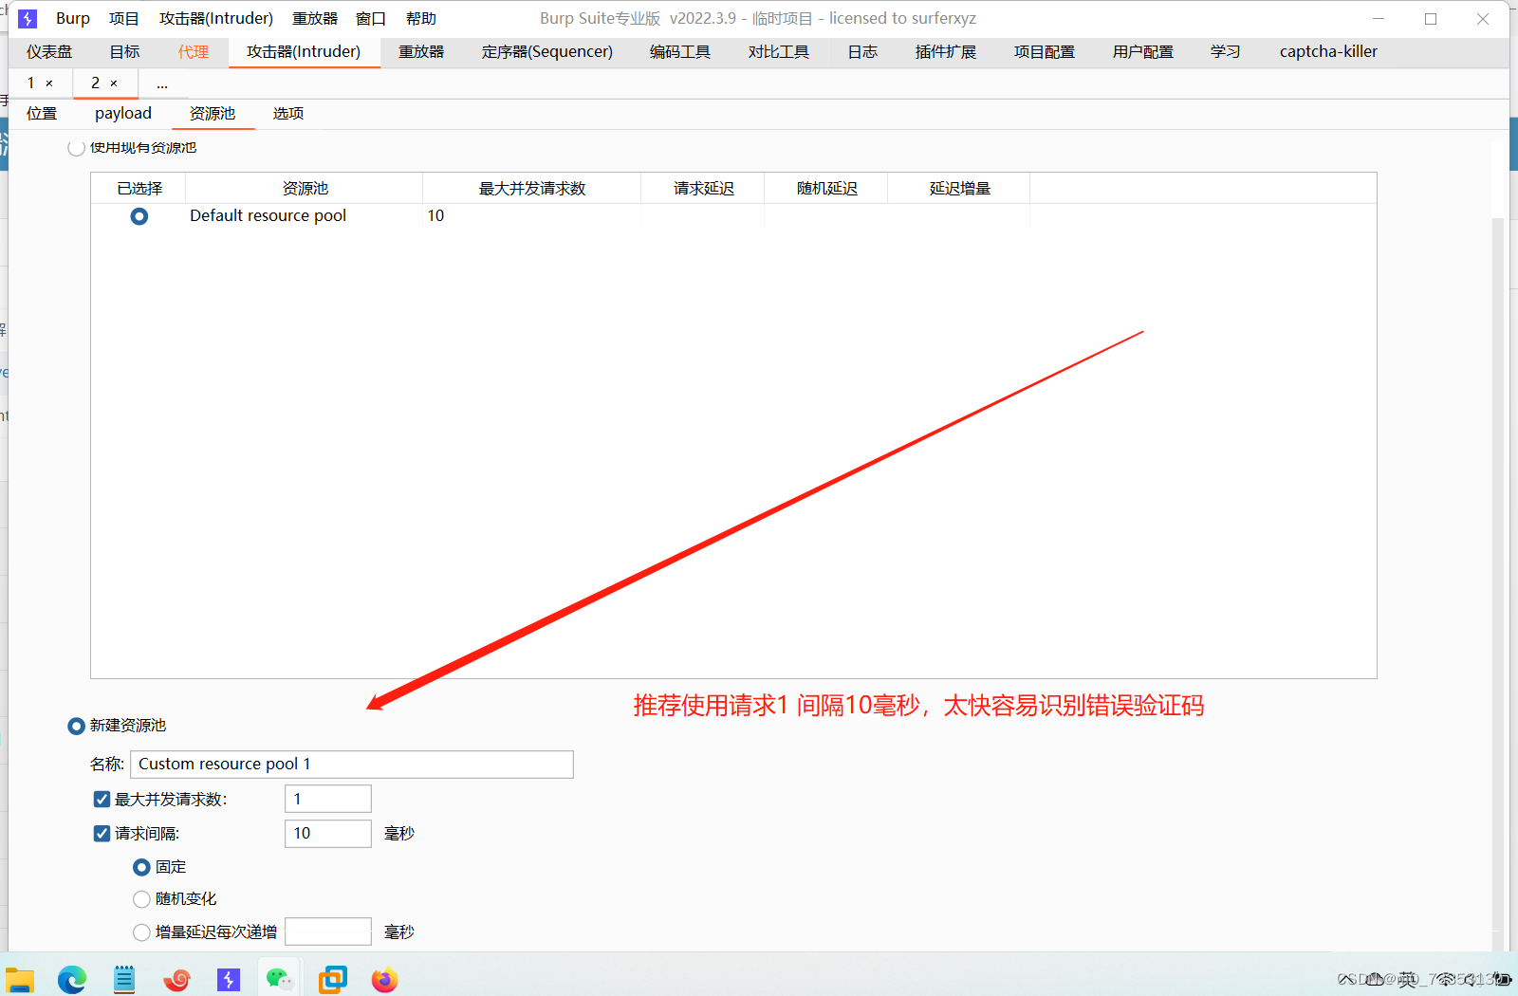Open the 项目 menu

click(x=124, y=19)
